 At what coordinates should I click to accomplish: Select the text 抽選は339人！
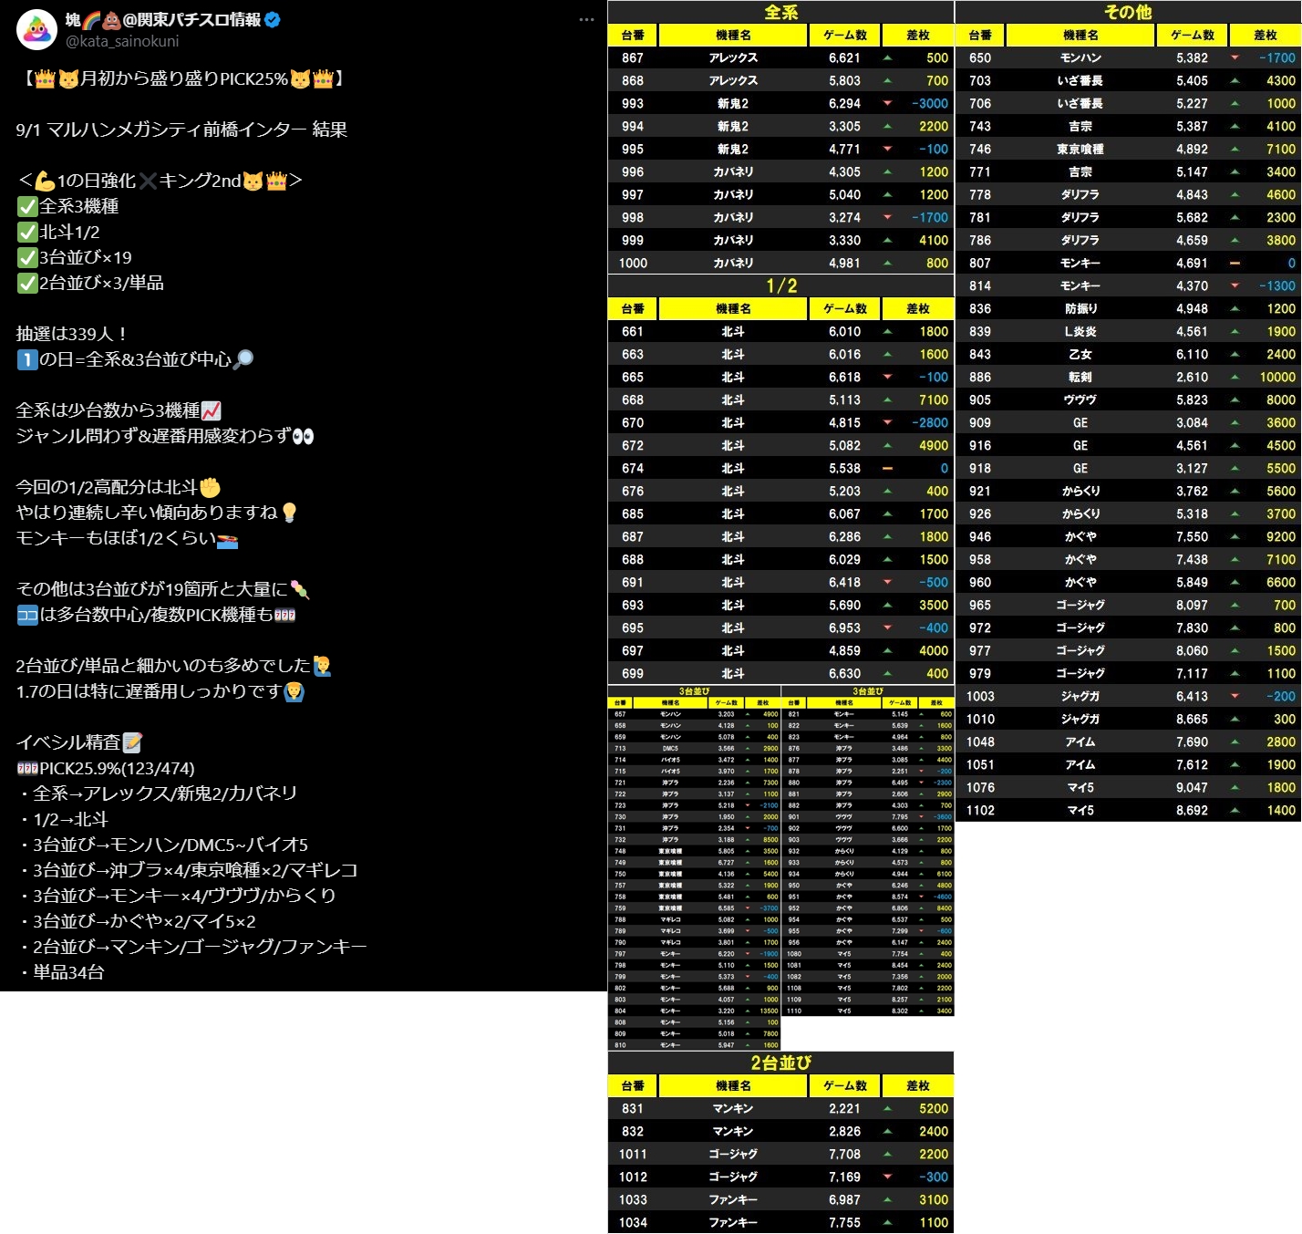(71, 334)
